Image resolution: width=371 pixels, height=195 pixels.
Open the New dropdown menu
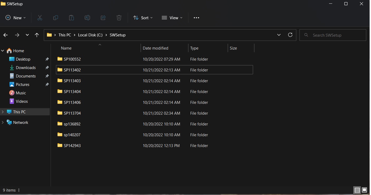[x=16, y=18]
